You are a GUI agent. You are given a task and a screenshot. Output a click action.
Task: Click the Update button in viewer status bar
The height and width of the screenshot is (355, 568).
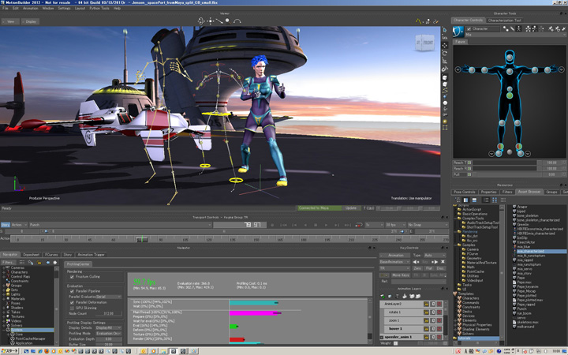point(350,208)
